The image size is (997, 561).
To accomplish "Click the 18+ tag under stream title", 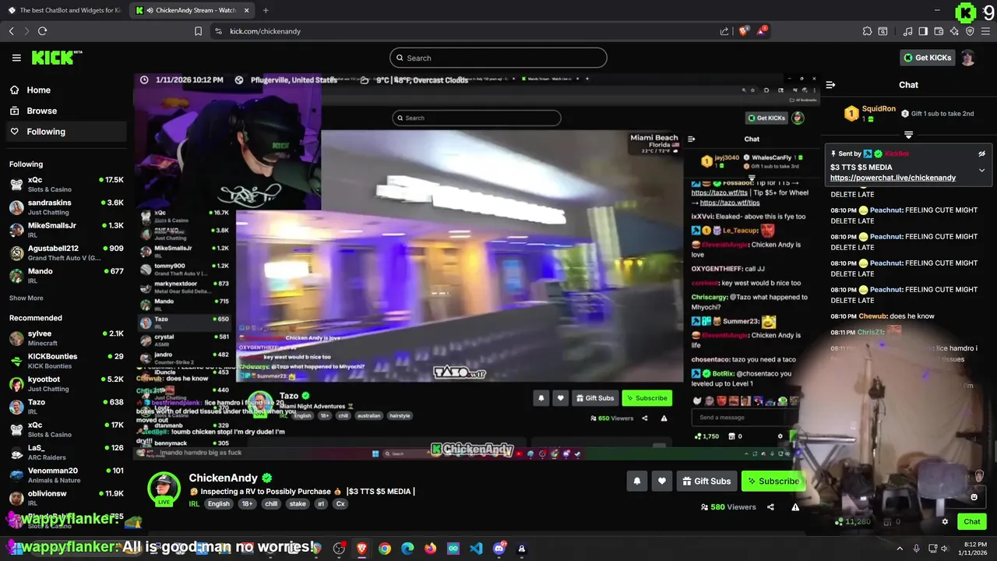I will pos(247,504).
